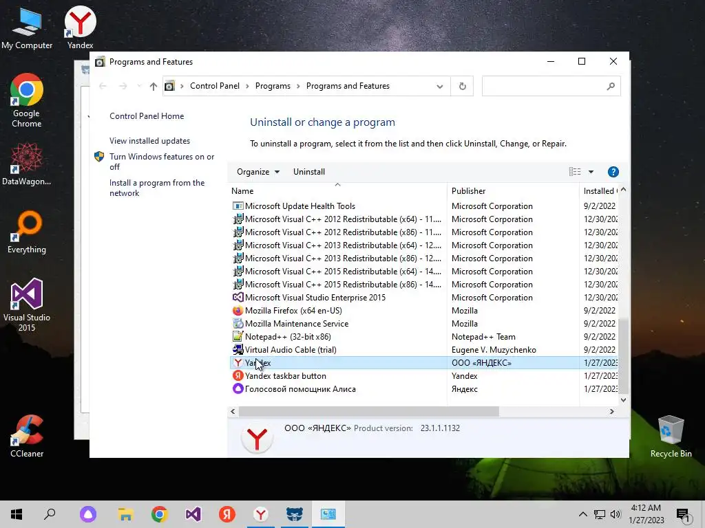Navigate to Programs in the breadcrumb
The height and width of the screenshot is (528, 705).
[x=273, y=86]
